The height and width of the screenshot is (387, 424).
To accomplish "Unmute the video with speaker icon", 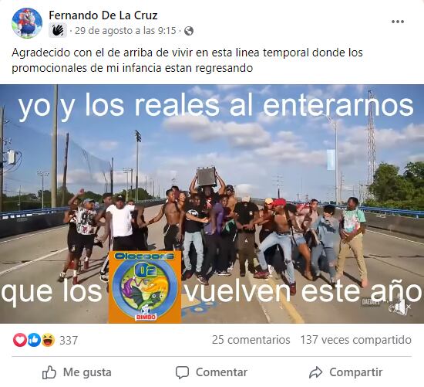I will click(x=402, y=307).
